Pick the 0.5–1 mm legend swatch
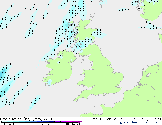This screenshot has height=125, width=162. 10,122
